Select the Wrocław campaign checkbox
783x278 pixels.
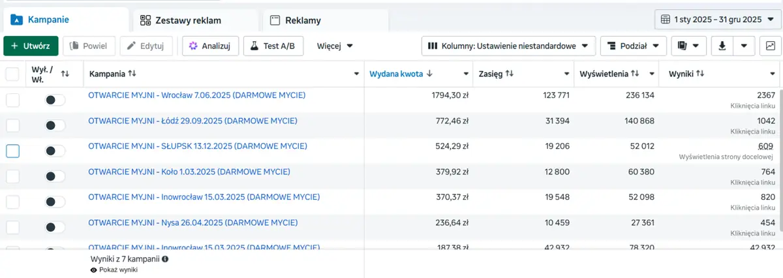pyautogui.click(x=12, y=100)
